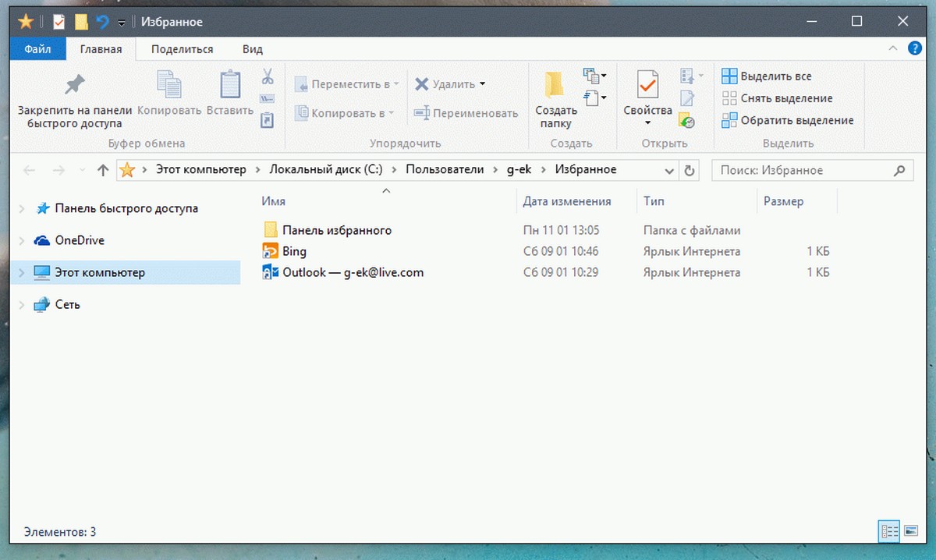936x560 pixels.
Task: Click the Copy path icon below scissors
Action: pos(268,98)
